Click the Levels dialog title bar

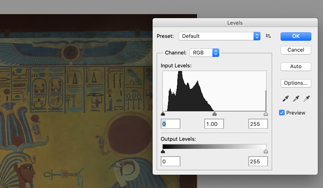[235, 23]
